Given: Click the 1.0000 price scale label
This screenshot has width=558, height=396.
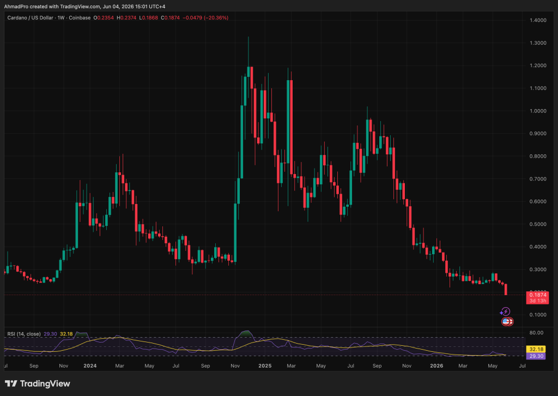Looking at the screenshot, I should pyautogui.click(x=538, y=111).
